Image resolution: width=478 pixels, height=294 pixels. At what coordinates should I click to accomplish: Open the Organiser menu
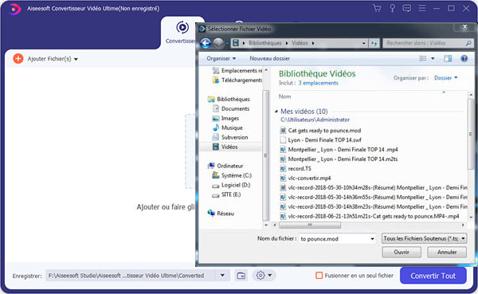click(221, 58)
